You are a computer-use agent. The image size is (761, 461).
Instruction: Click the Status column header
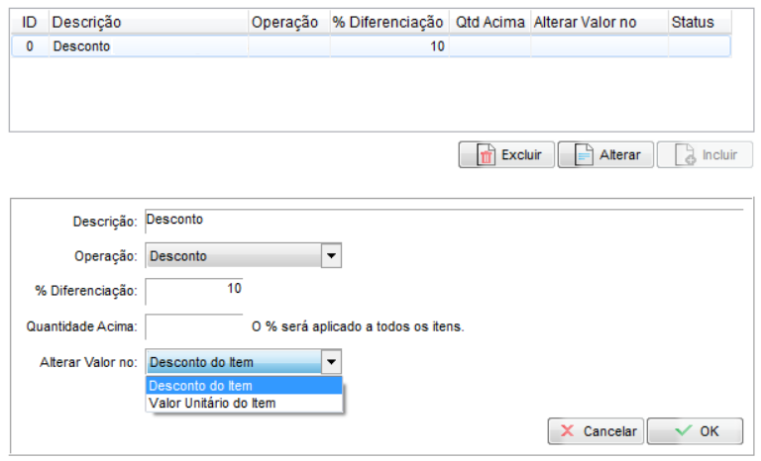(692, 22)
